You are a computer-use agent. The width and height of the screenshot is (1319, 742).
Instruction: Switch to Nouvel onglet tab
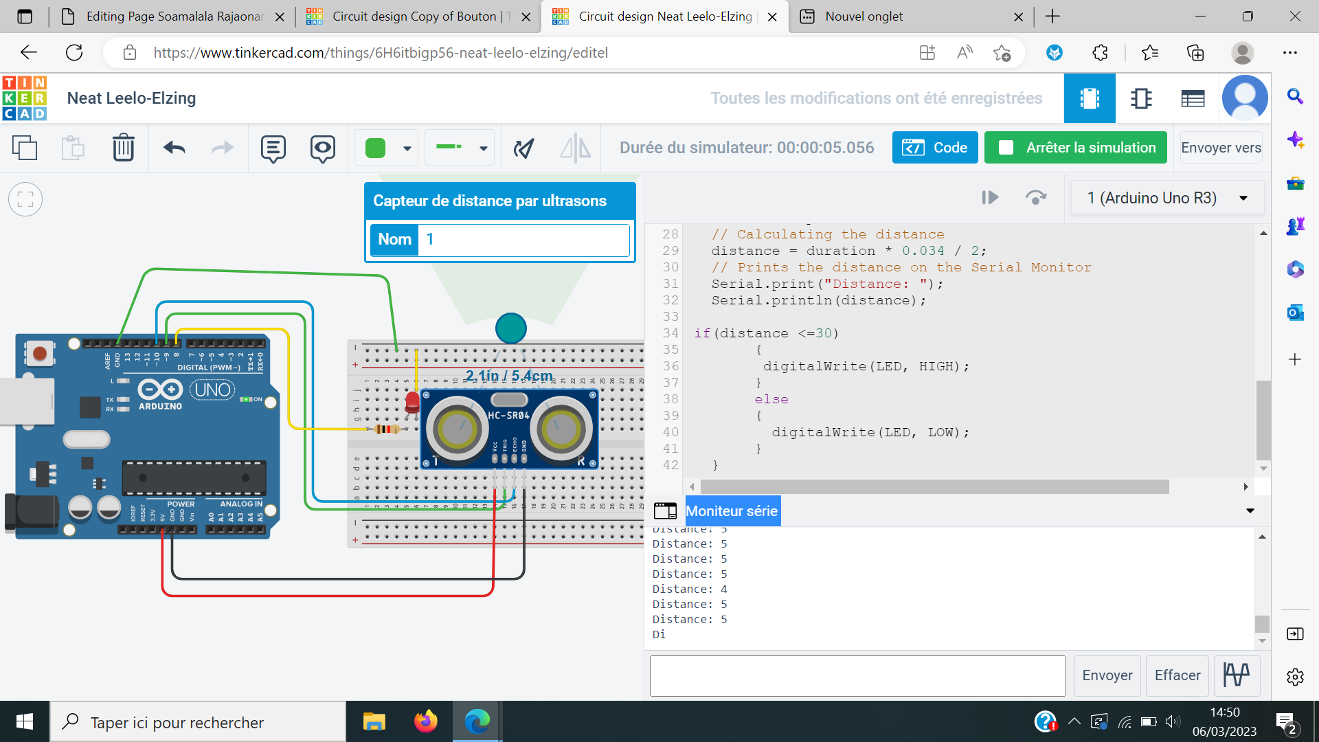click(x=911, y=16)
